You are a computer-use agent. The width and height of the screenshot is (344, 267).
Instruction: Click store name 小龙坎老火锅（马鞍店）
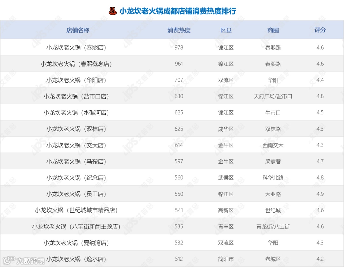click(76, 161)
